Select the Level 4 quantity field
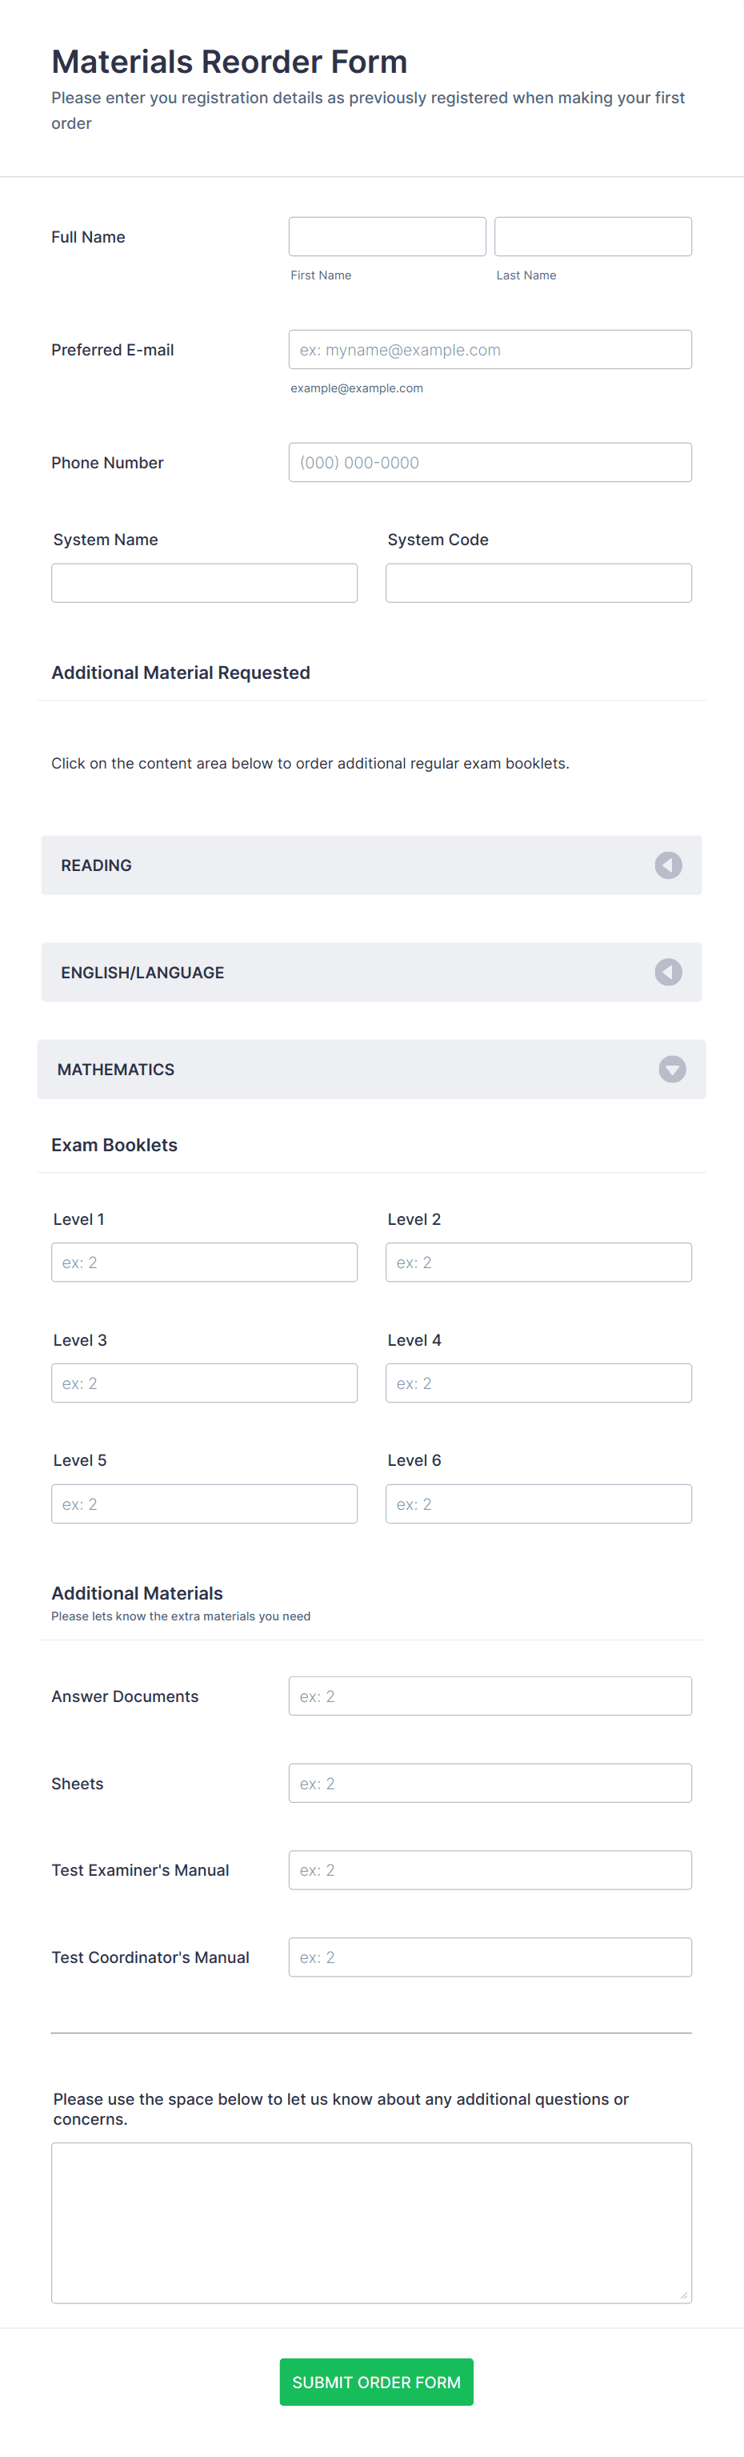The height and width of the screenshot is (2457, 744). coord(538,1383)
